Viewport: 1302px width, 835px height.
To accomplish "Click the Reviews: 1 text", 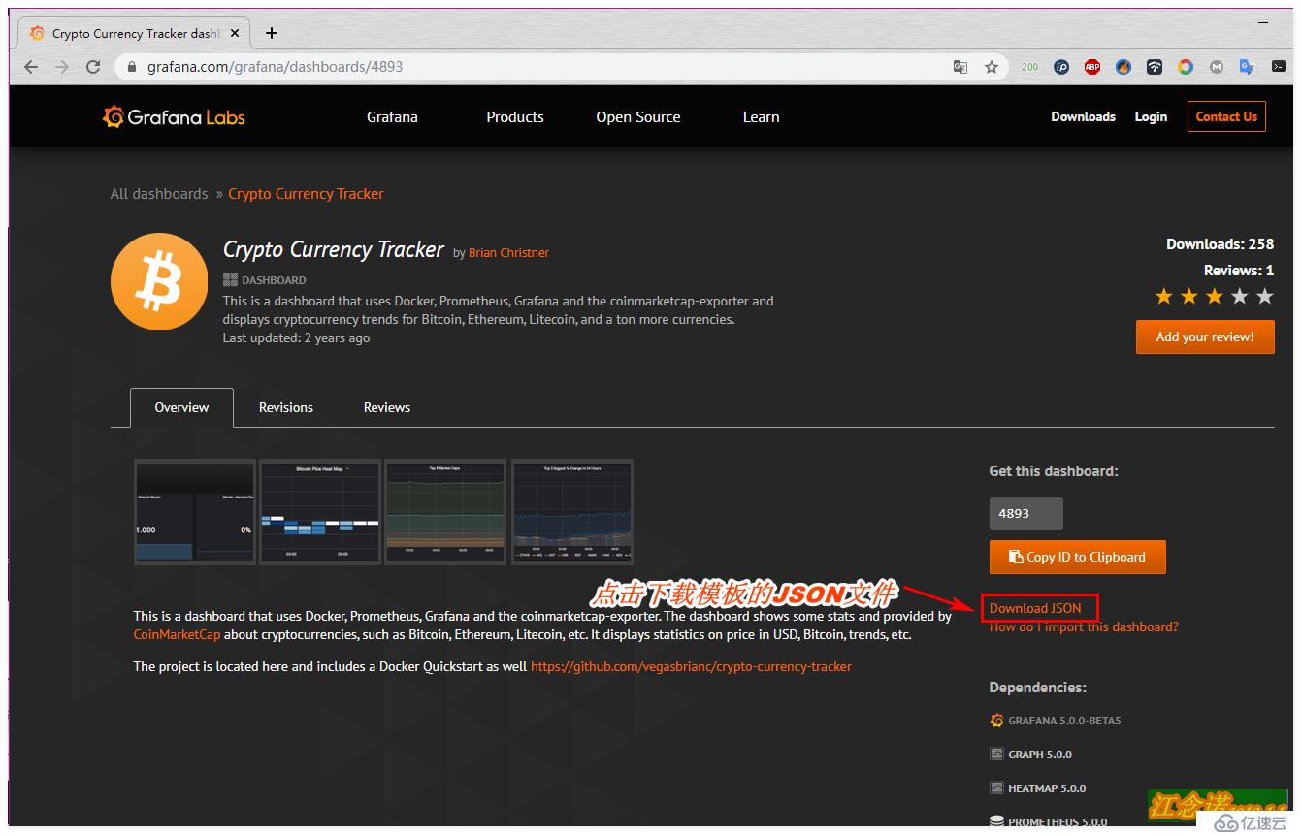I will click(1239, 271).
